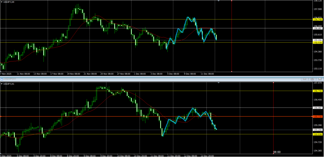Click the 19 Nov 08:00 date on H4 time axis
Screen dimensions: 324x157
point(73,74)
